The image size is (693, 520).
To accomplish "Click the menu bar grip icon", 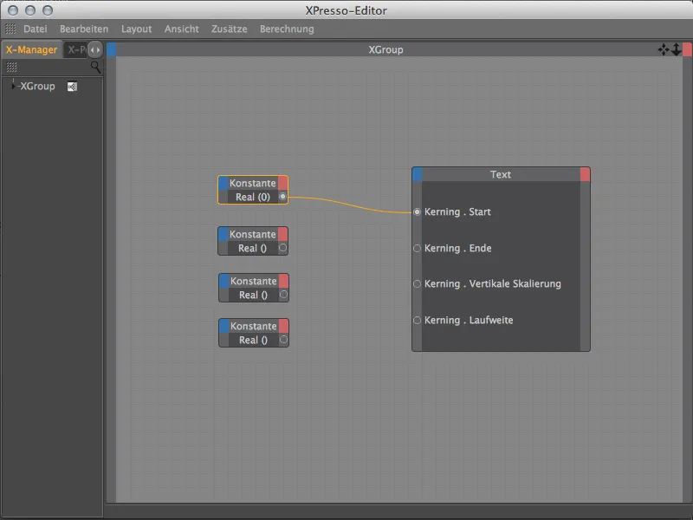I will (x=10, y=29).
